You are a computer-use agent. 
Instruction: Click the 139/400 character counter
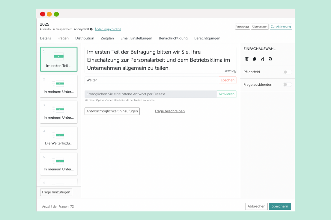[x=230, y=71]
